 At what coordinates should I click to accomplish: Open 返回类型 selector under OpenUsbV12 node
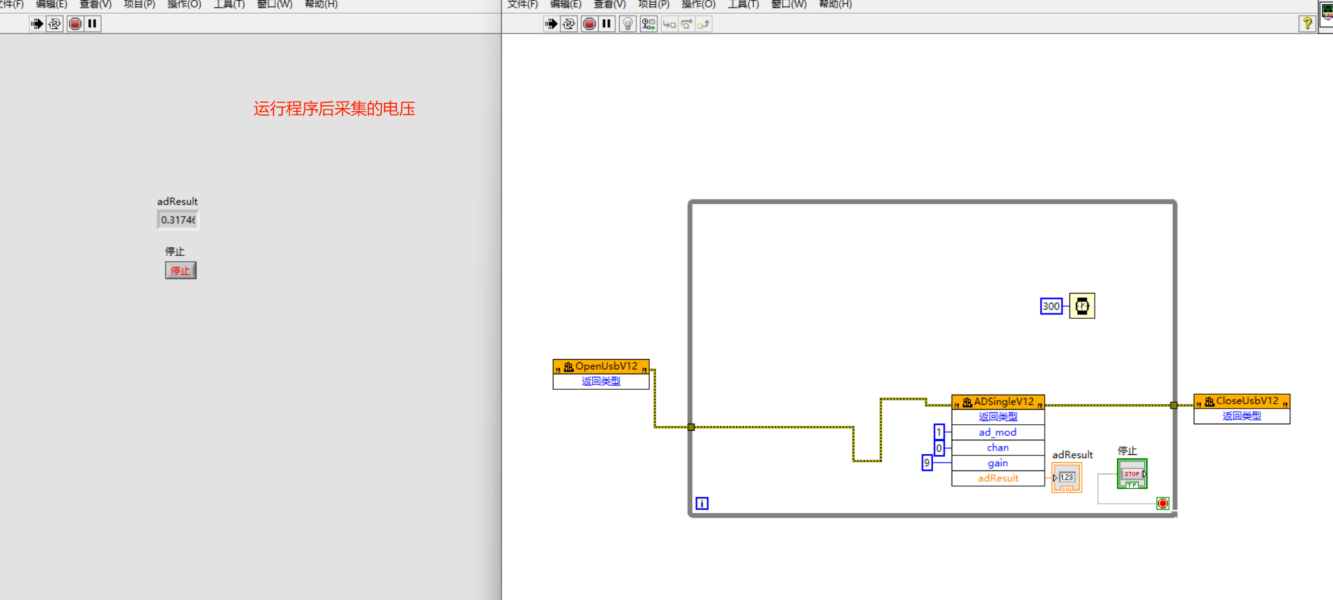[601, 381]
